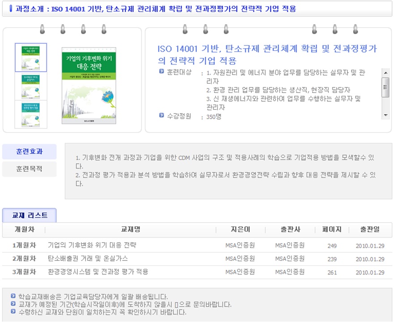This screenshot has height=322, width=394.
Task: Select the first book thumbnail 기후변화 위기 대응 전략
Action: [31, 58]
